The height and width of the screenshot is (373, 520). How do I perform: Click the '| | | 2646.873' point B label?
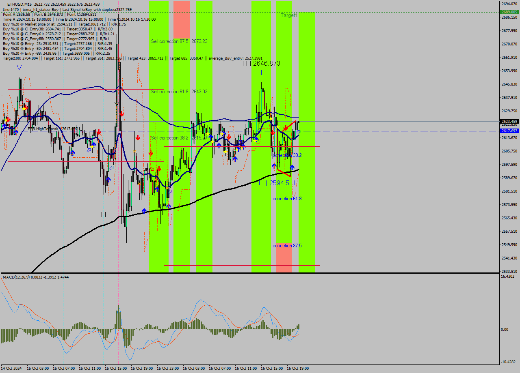261,64
